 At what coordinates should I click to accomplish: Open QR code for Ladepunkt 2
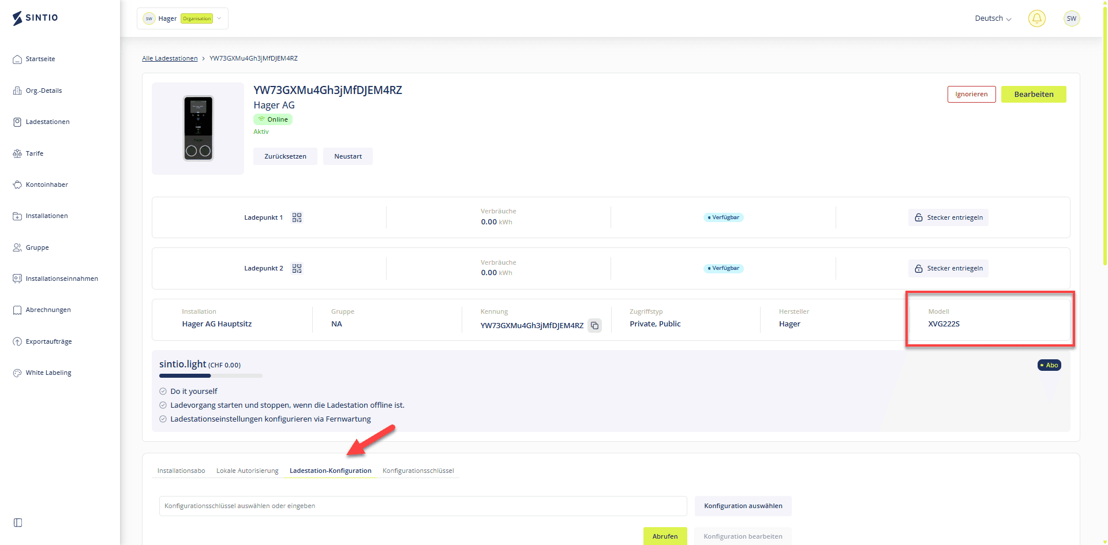pos(297,268)
